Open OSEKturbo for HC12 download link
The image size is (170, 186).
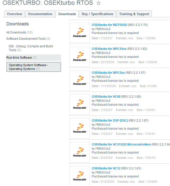[106, 168]
